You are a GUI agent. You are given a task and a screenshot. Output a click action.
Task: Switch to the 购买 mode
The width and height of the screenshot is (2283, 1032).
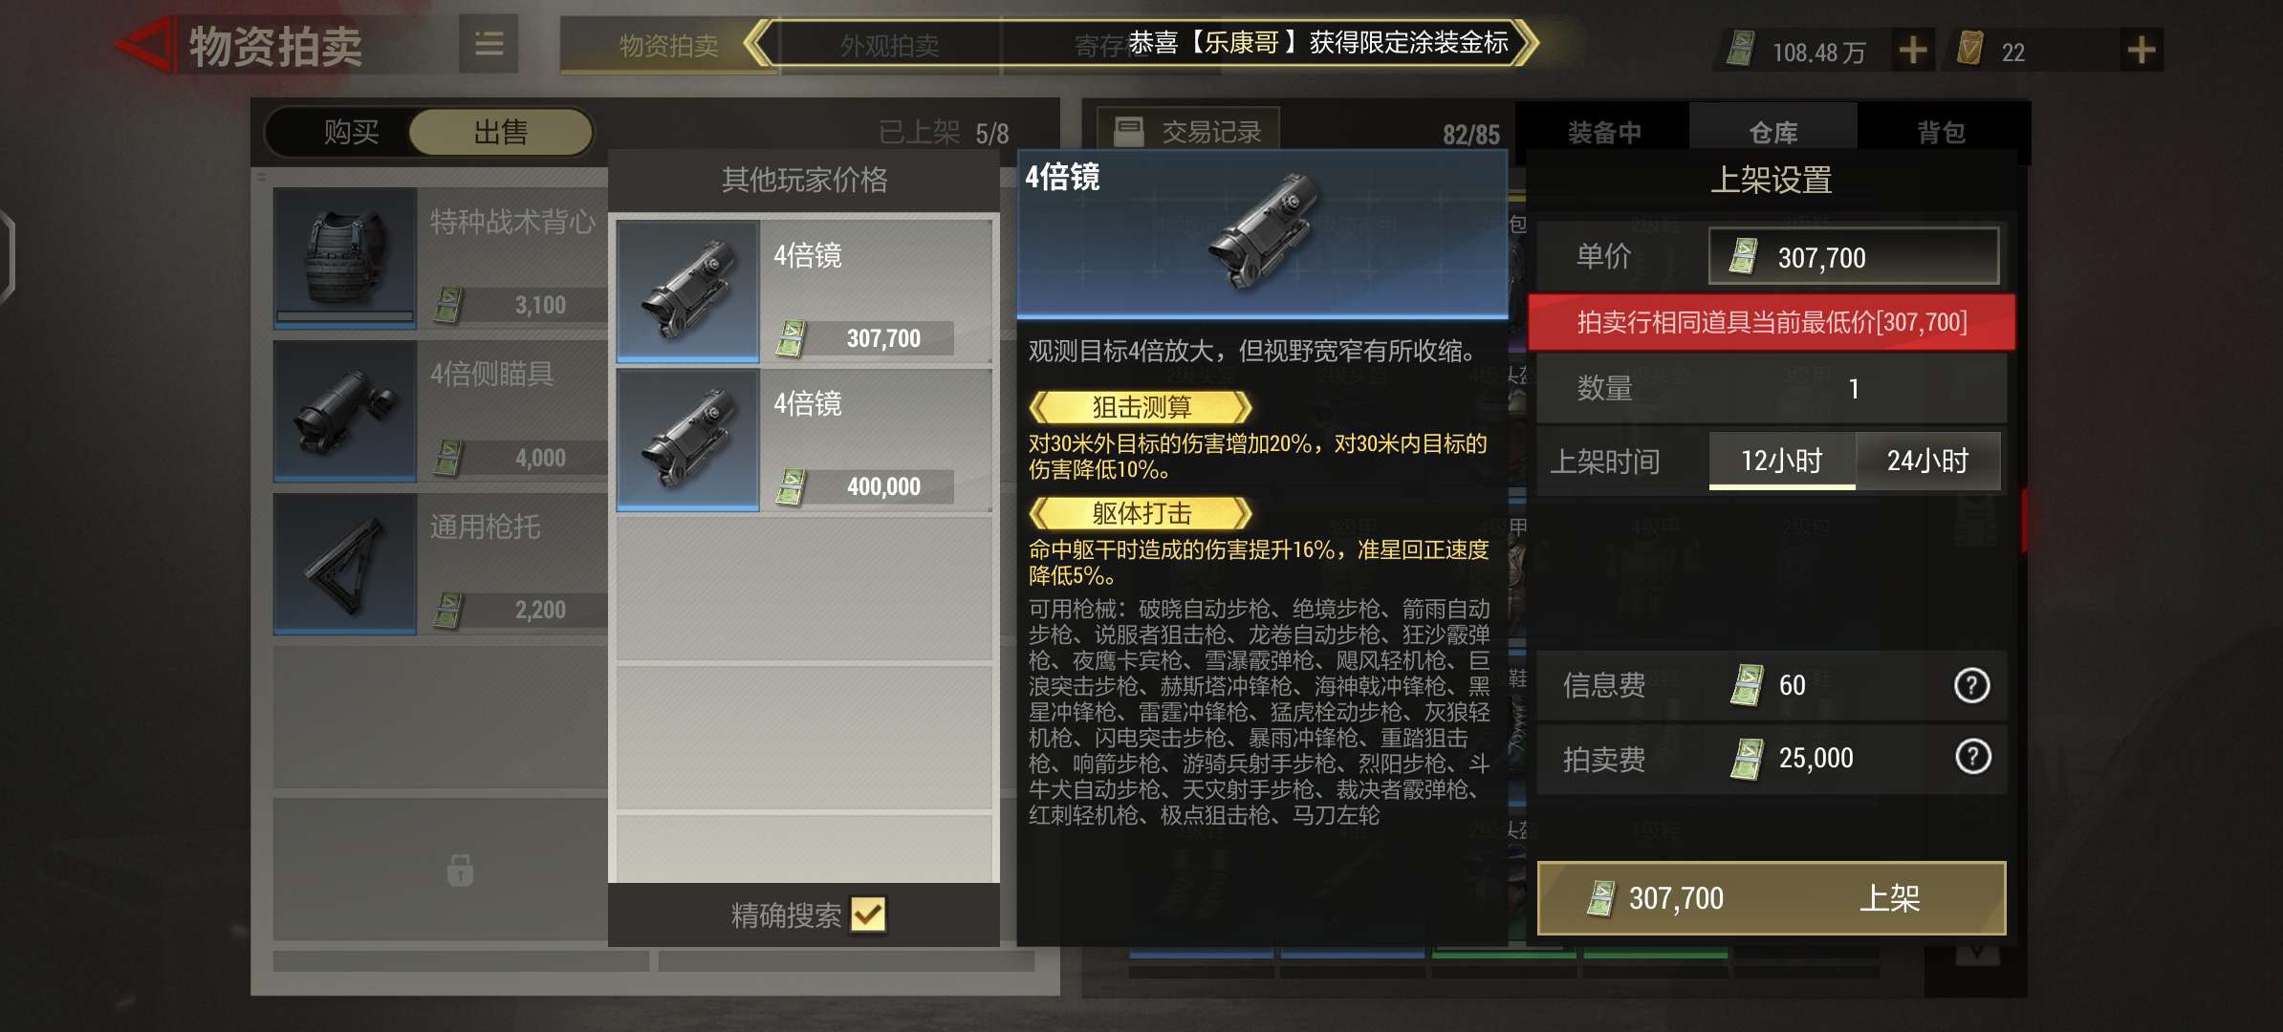[351, 132]
